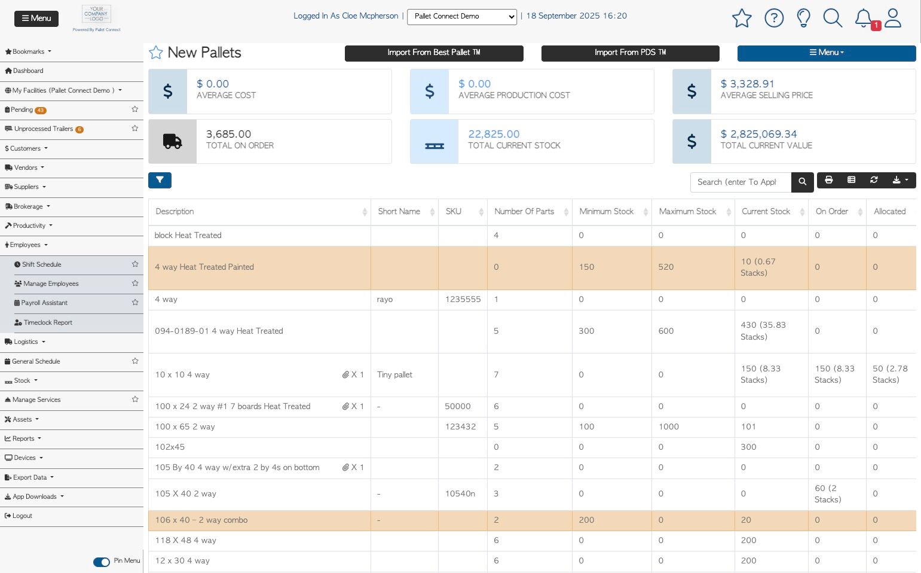The height and width of the screenshot is (573, 921).
Task: Expand the Suppliers sidebar section
Action: (25, 187)
